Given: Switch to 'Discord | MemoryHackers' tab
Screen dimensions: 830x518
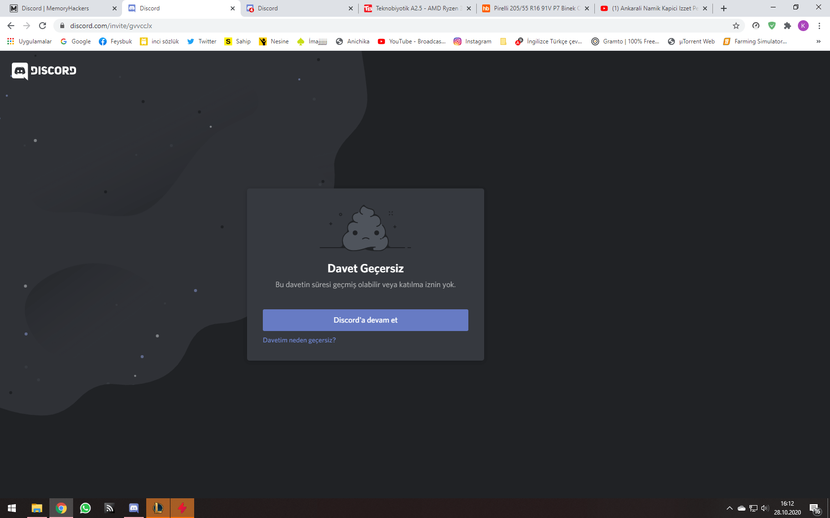Looking at the screenshot, I should pos(63,8).
